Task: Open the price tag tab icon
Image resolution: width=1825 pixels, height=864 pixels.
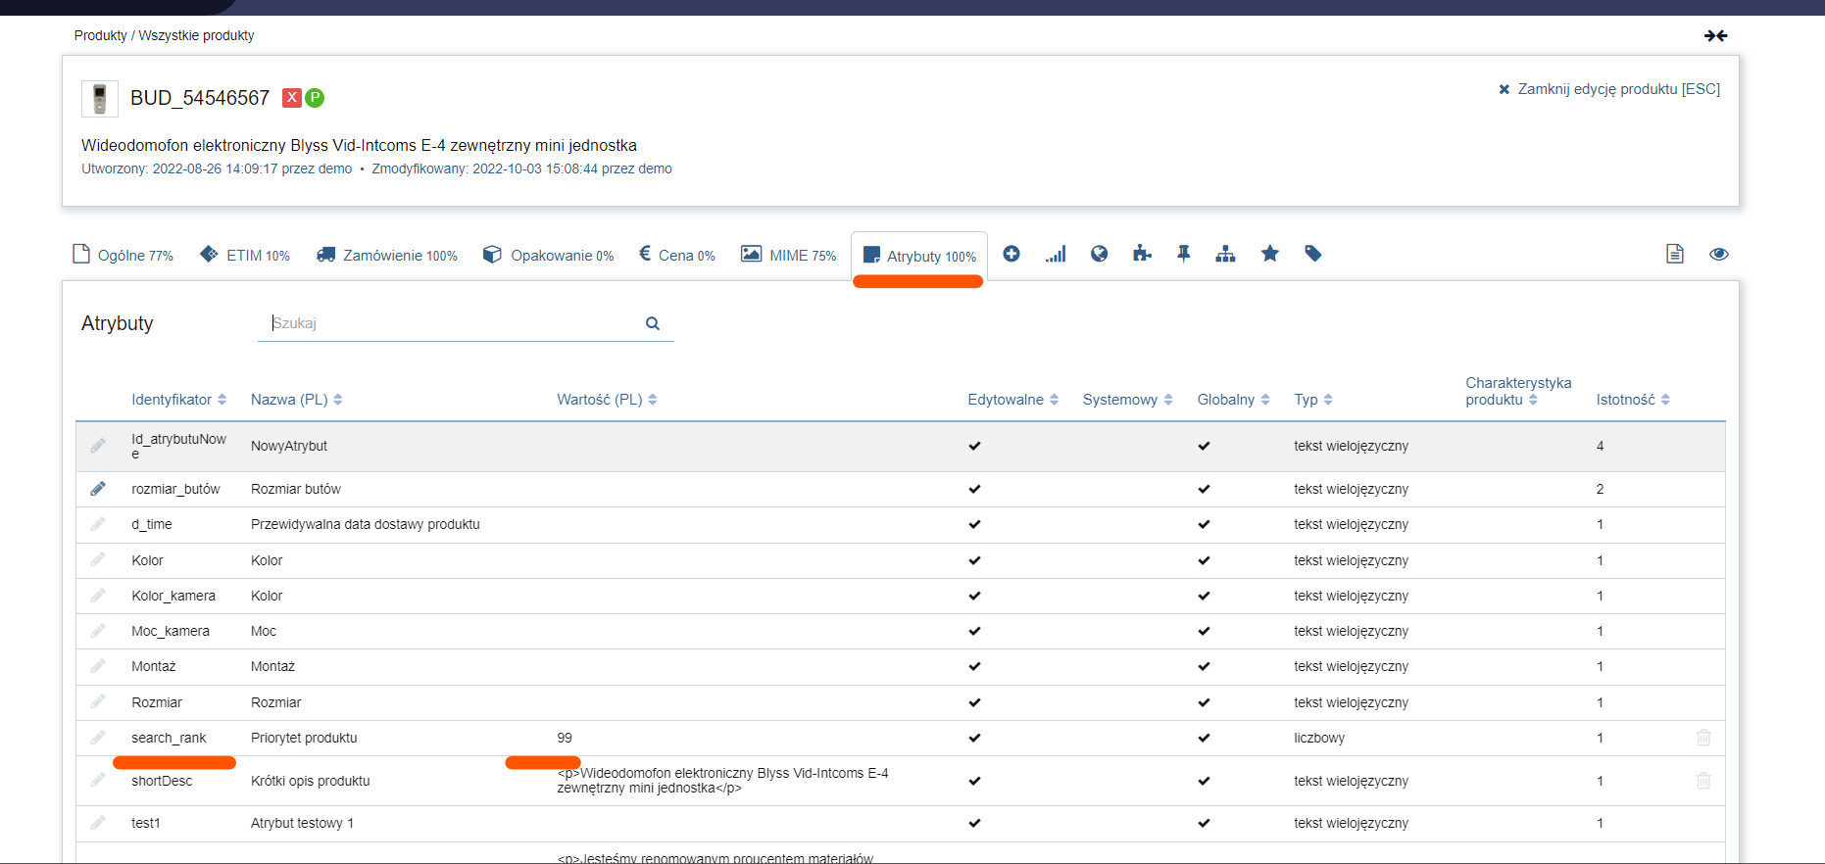Action: 1313,254
